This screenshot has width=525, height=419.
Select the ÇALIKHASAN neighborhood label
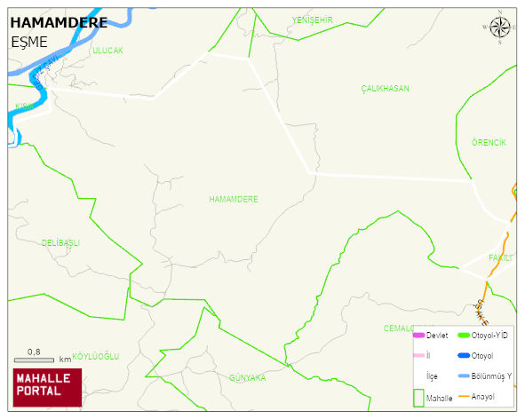pyautogui.click(x=385, y=89)
